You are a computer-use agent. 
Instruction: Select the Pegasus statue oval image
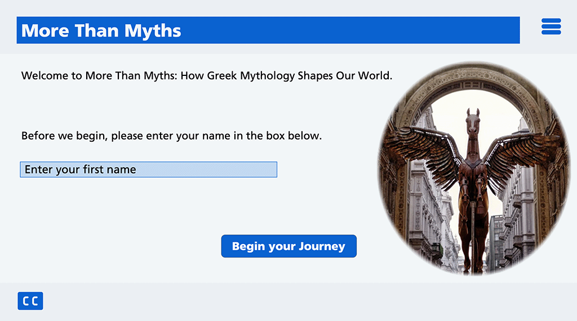pos(473,168)
